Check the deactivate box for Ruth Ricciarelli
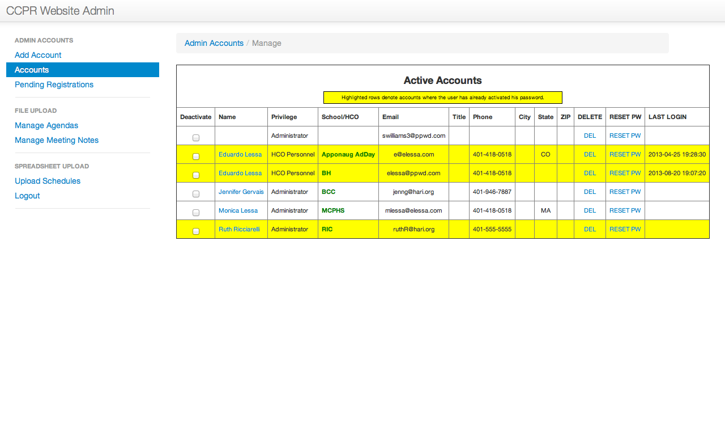This screenshot has width=725, height=431. 196,231
